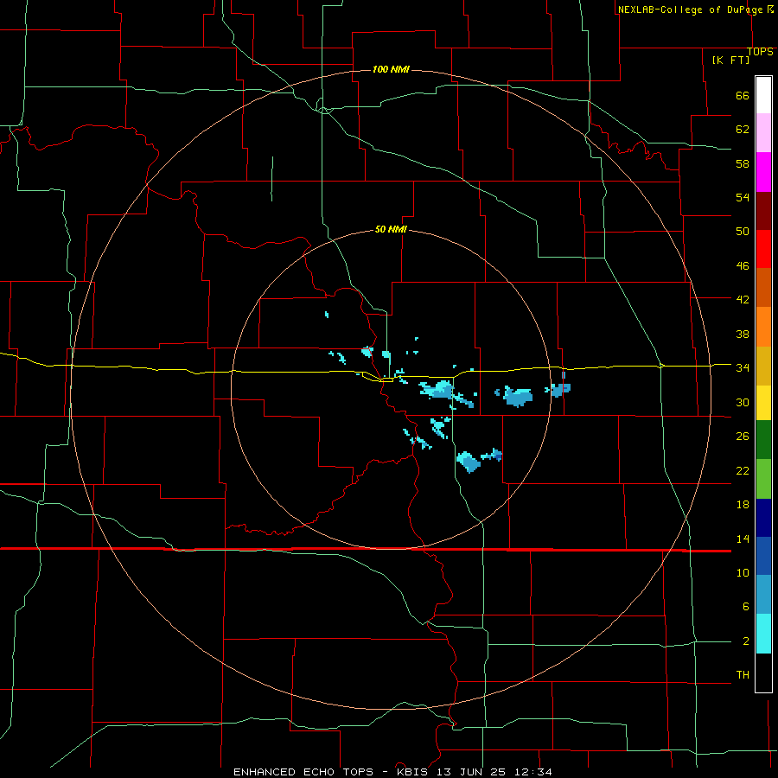The height and width of the screenshot is (778, 778).
Task: Click the 100 NMI range ring label
Action: pyautogui.click(x=391, y=69)
